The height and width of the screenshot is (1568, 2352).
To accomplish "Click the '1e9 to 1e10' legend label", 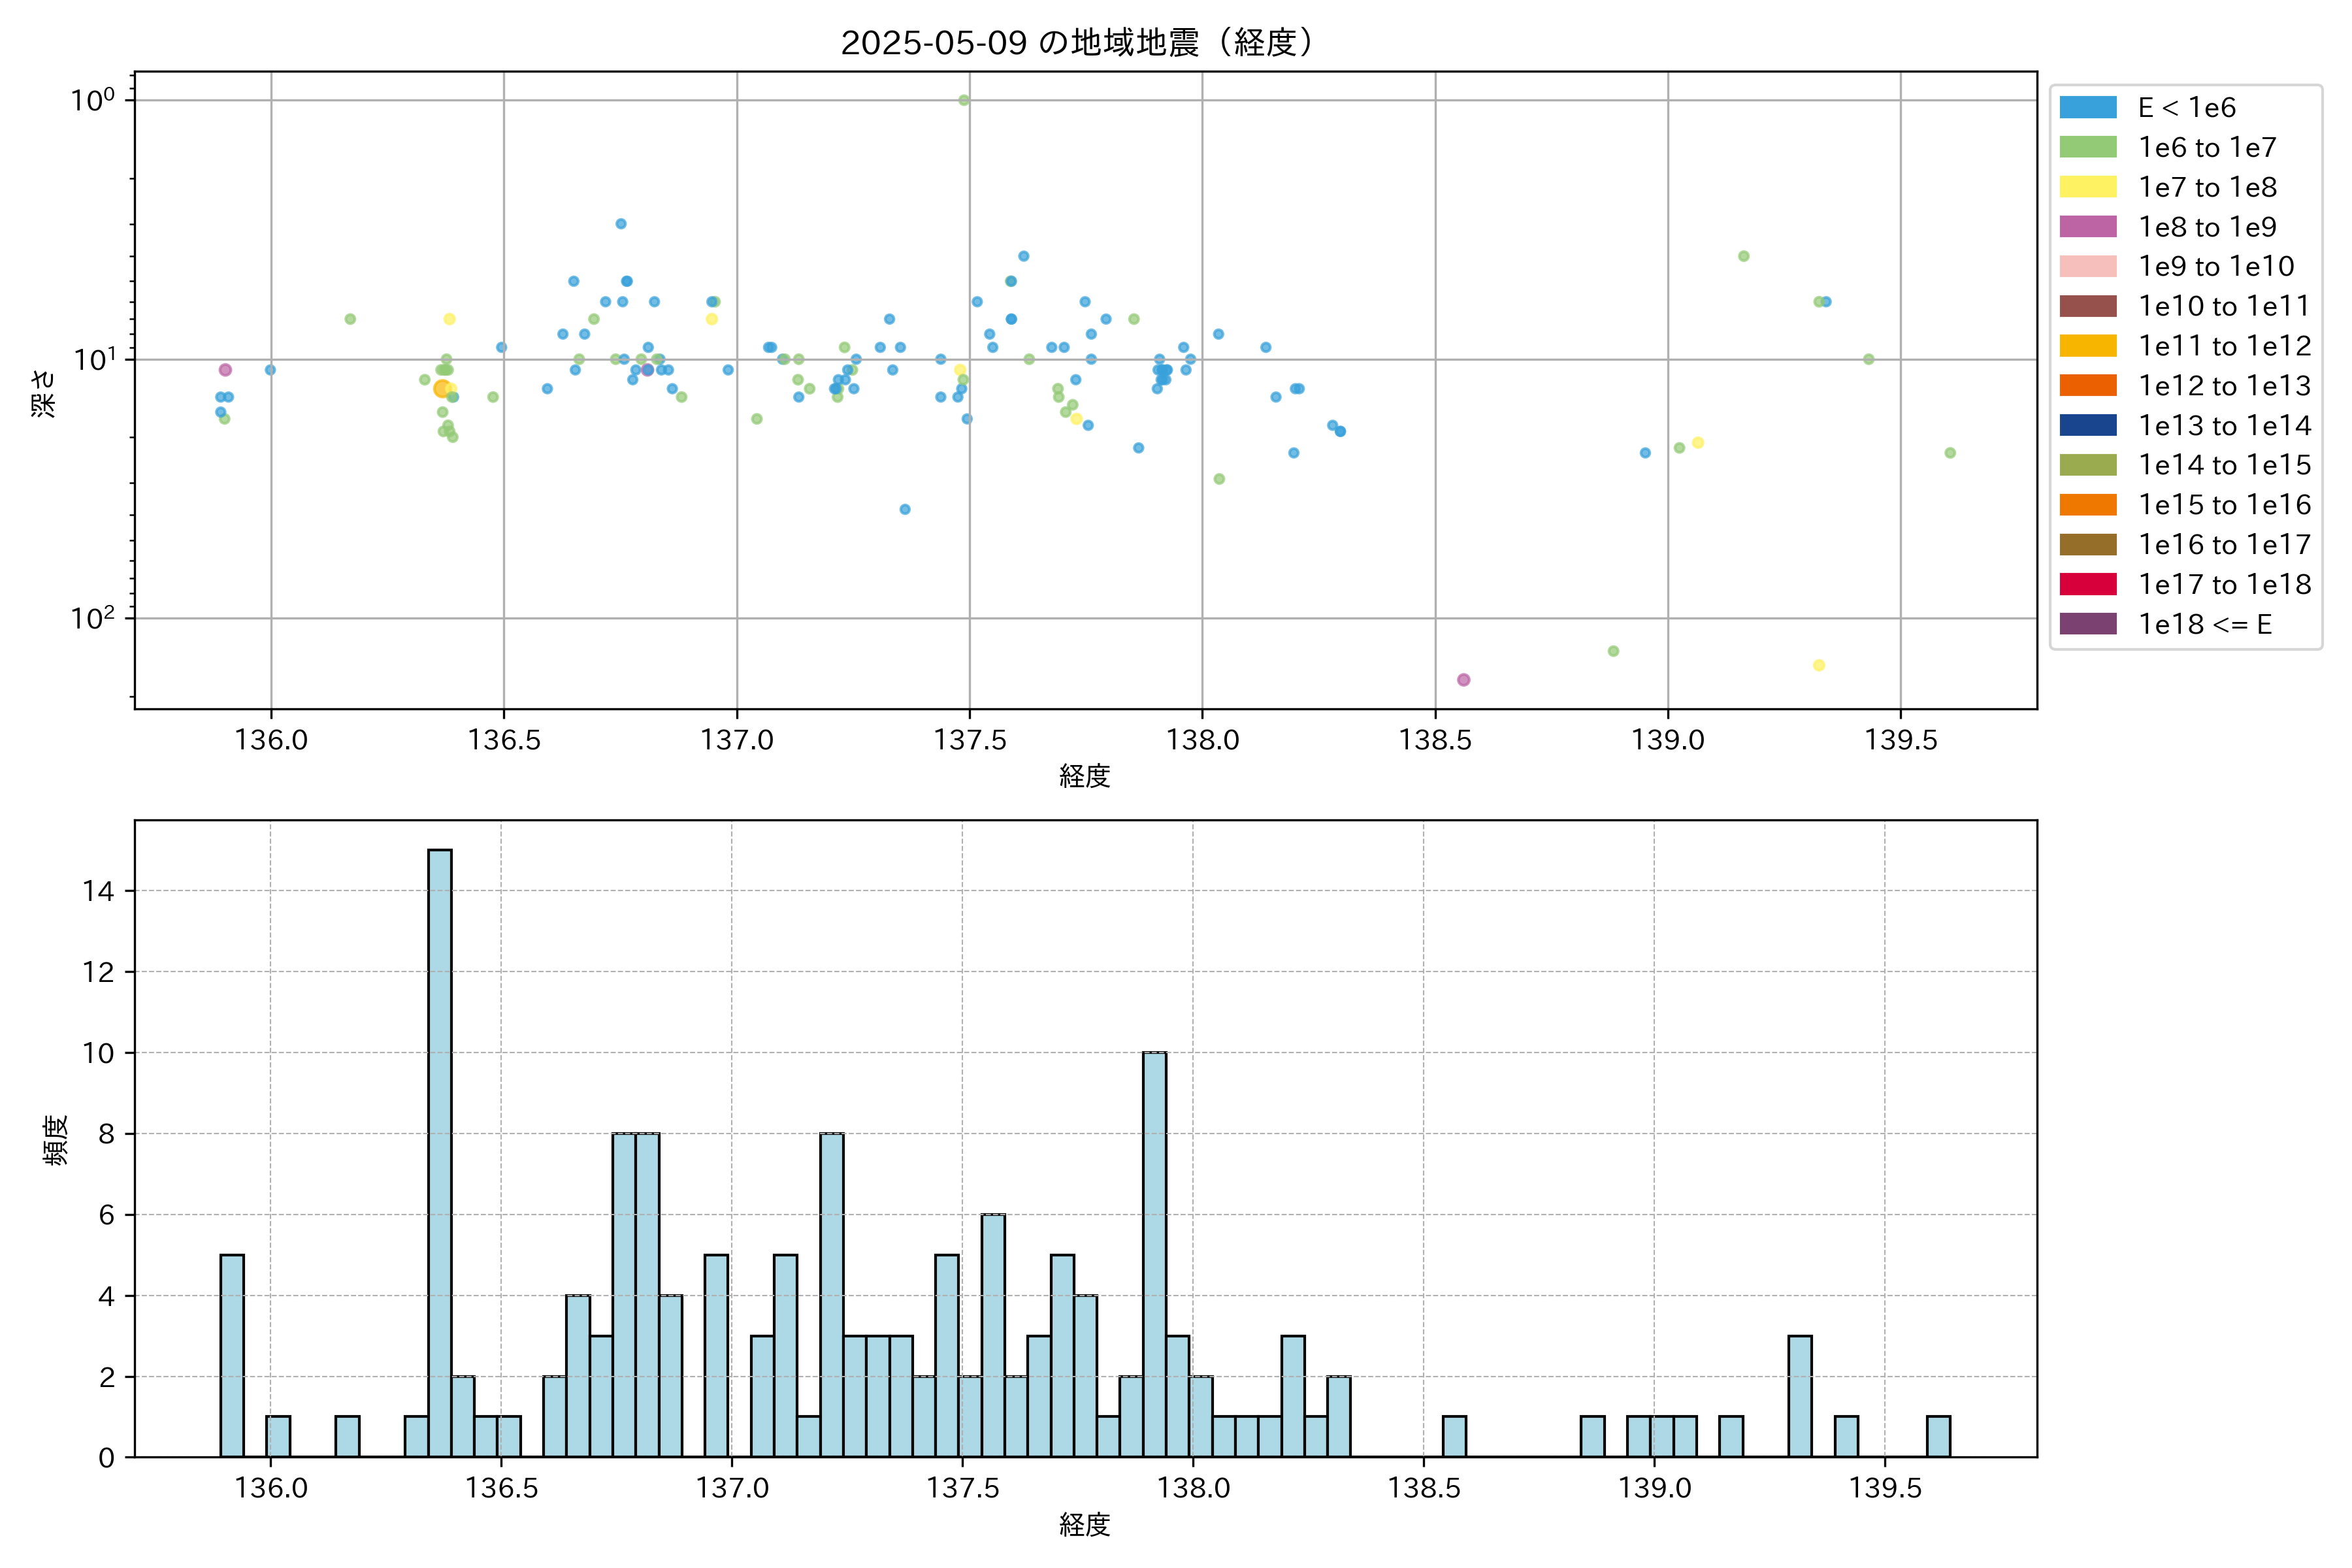I will pos(2216,266).
